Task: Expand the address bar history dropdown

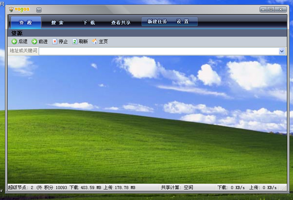Action: [x=282, y=51]
